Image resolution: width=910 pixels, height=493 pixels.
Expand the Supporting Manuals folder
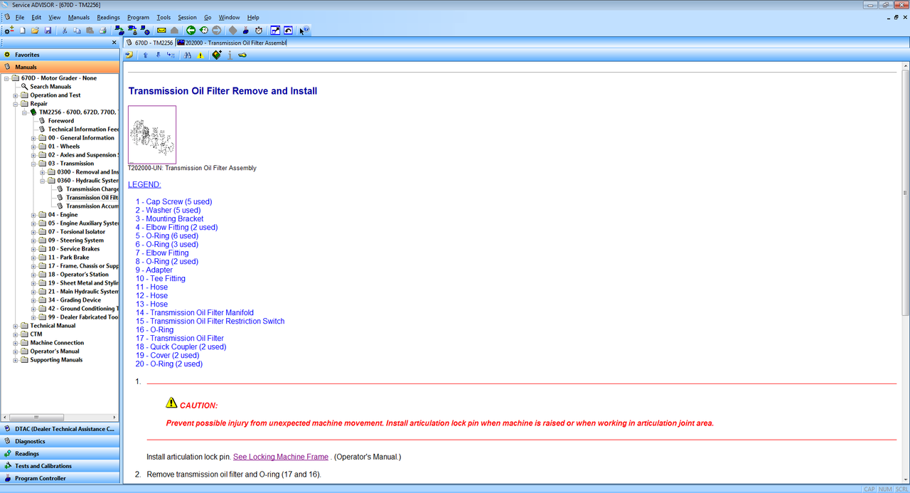[x=15, y=360]
